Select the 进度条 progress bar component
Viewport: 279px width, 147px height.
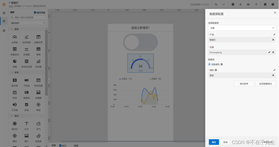pos(38,138)
